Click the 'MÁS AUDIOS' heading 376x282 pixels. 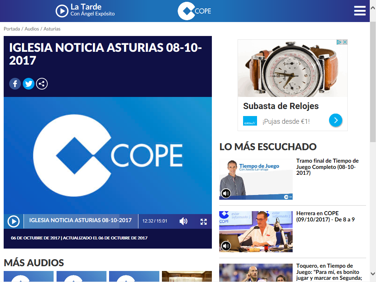[34, 263]
